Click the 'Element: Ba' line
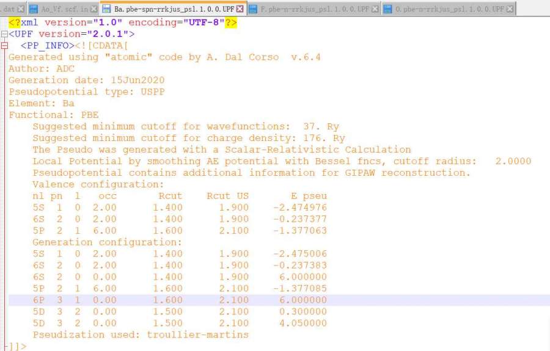This screenshot has height=351, width=550. [x=42, y=103]
